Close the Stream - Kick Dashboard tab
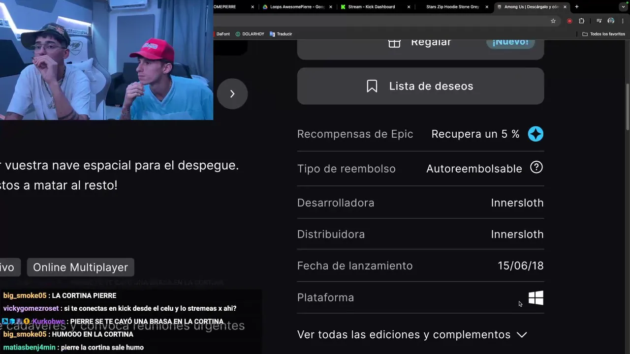The image size is (630, 354). click(409, 7)
